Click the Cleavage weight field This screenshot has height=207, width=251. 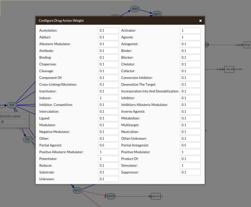pyautogui.click(x=108, y=71)
